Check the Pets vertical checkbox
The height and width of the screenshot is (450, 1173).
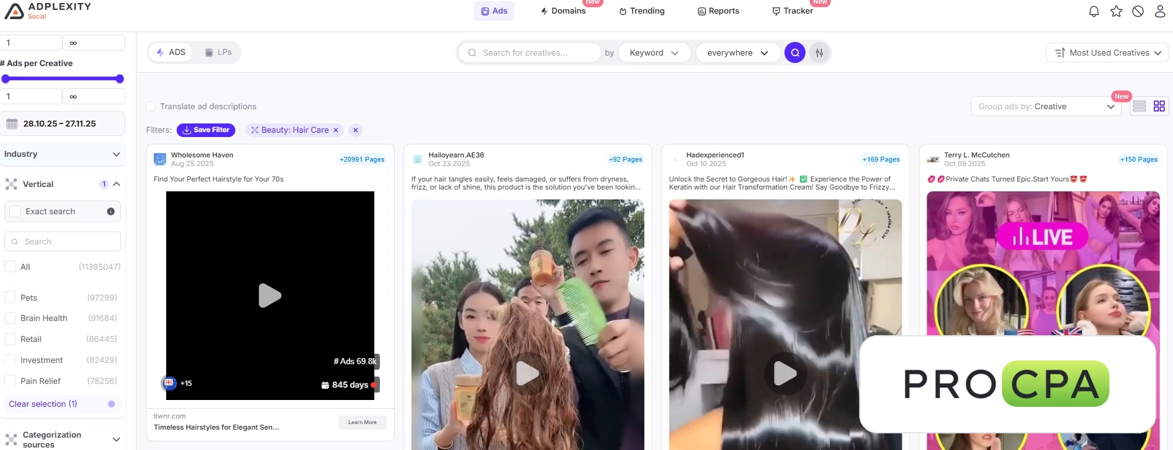[x=10, y=298]
